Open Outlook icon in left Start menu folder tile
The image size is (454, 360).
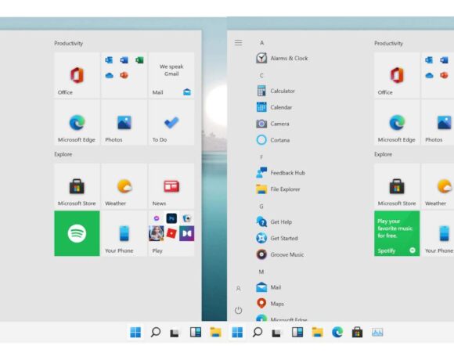[x=109, y=60]
